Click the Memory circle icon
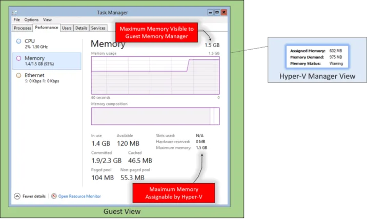Viewport: 367px width, 221px height. click(x=19, y=58)
